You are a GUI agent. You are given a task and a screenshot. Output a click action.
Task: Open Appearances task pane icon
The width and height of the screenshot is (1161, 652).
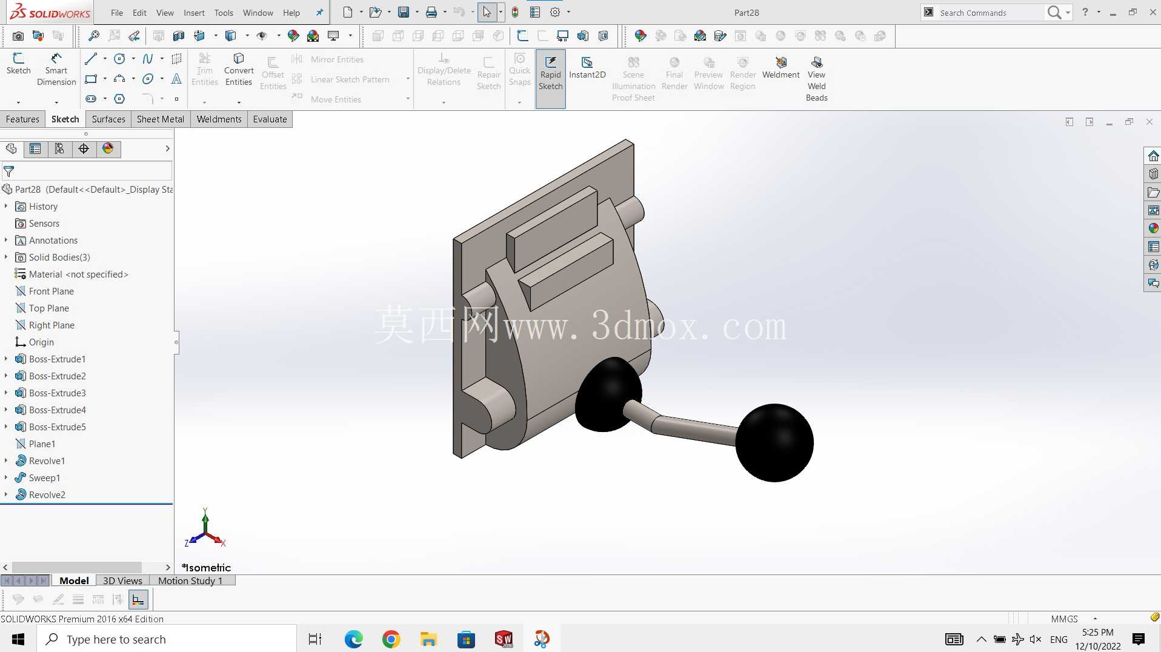coord(1153,228)
